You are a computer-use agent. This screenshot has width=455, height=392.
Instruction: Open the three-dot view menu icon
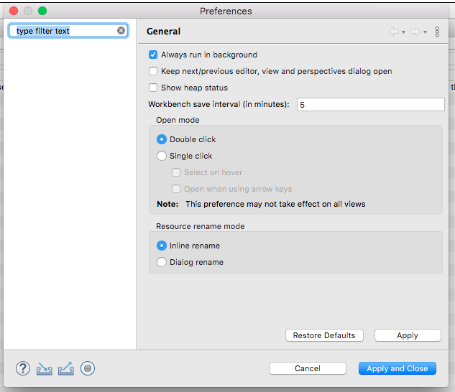point(437,32)
